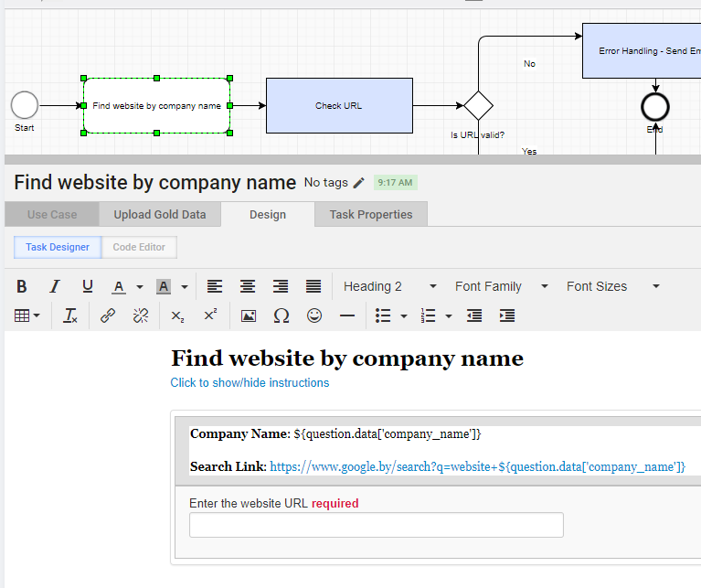Select the Error Handling task node

point(642,51)
